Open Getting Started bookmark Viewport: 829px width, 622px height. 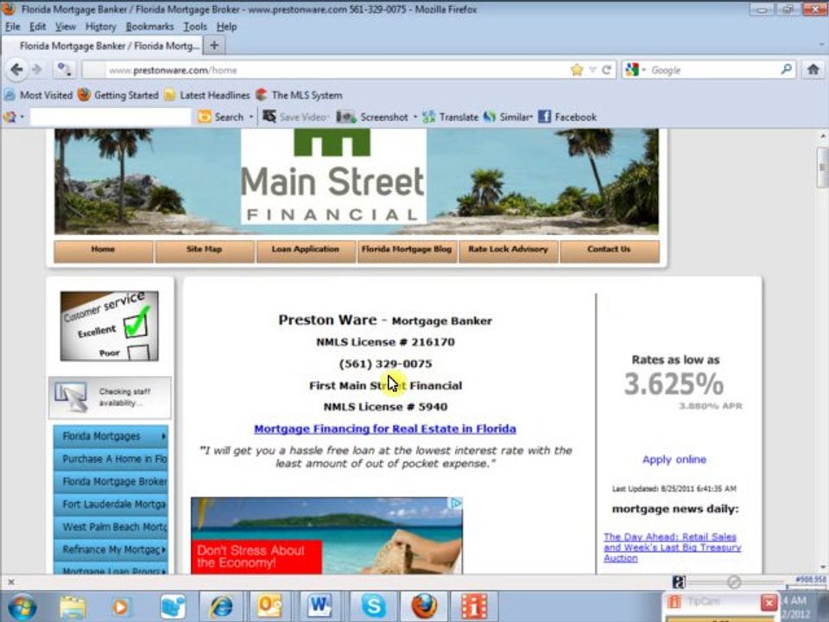pyautogui.click(x=118, y=95)
